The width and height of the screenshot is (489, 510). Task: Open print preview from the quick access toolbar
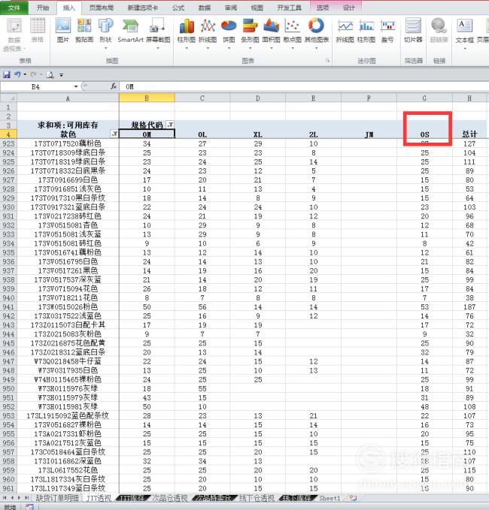(50, 75)
